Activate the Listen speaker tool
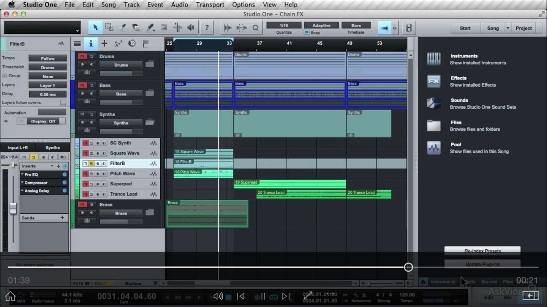547x307 pixels. coord(191,28)
